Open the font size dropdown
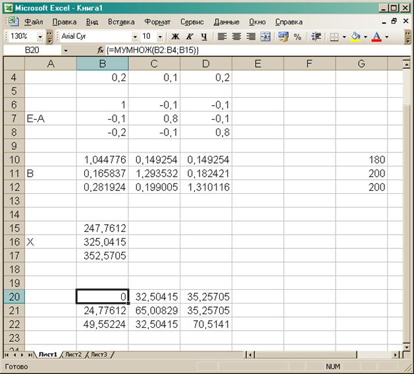 pos(160,37)
